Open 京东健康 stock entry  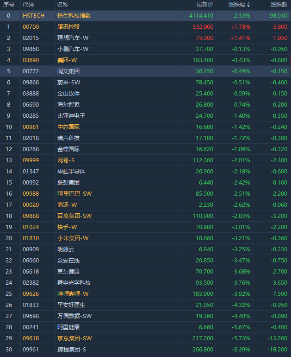(68, 272)
